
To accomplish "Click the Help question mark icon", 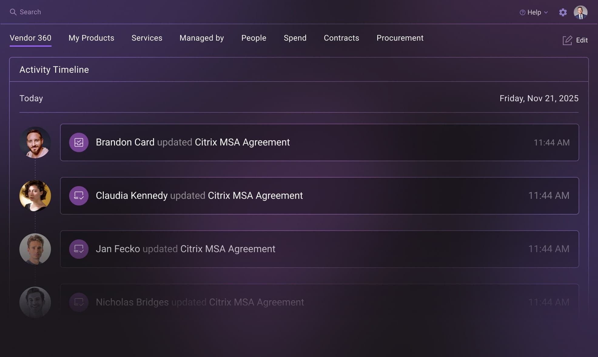I will [x=522, y=12].
